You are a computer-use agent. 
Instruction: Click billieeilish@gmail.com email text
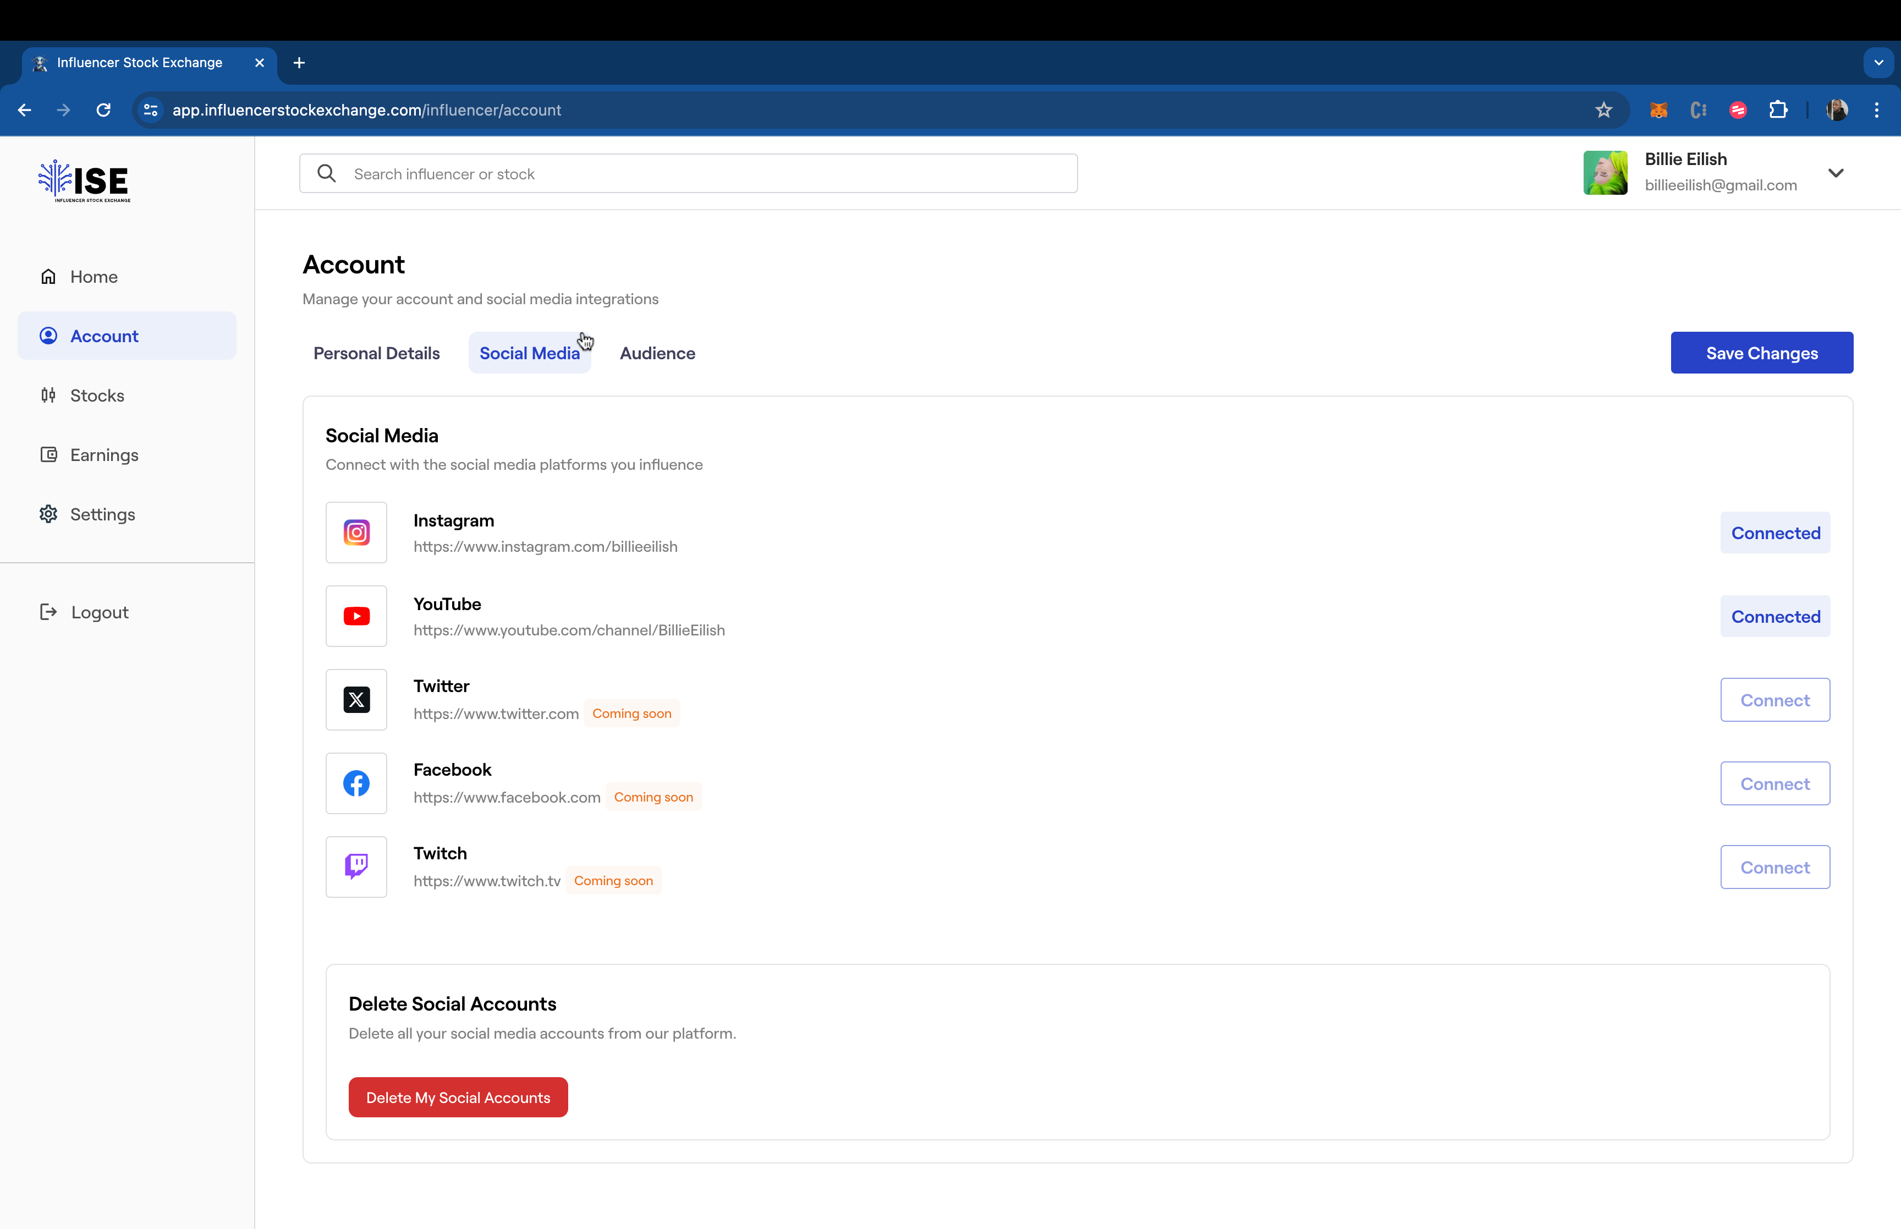pyautogui.click(x=1721, y=185)
